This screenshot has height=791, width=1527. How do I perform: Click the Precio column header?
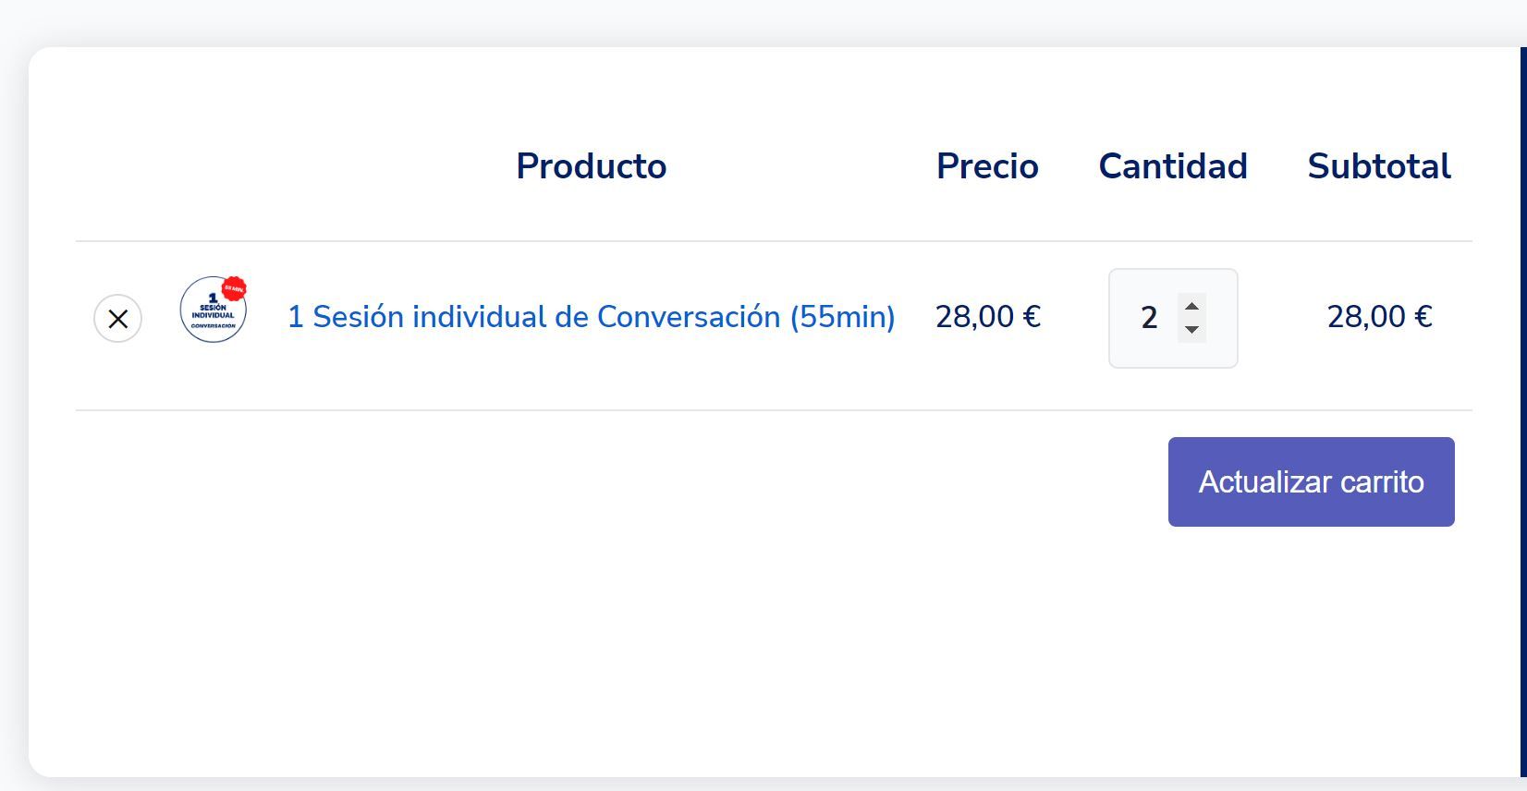coord(987,166)
